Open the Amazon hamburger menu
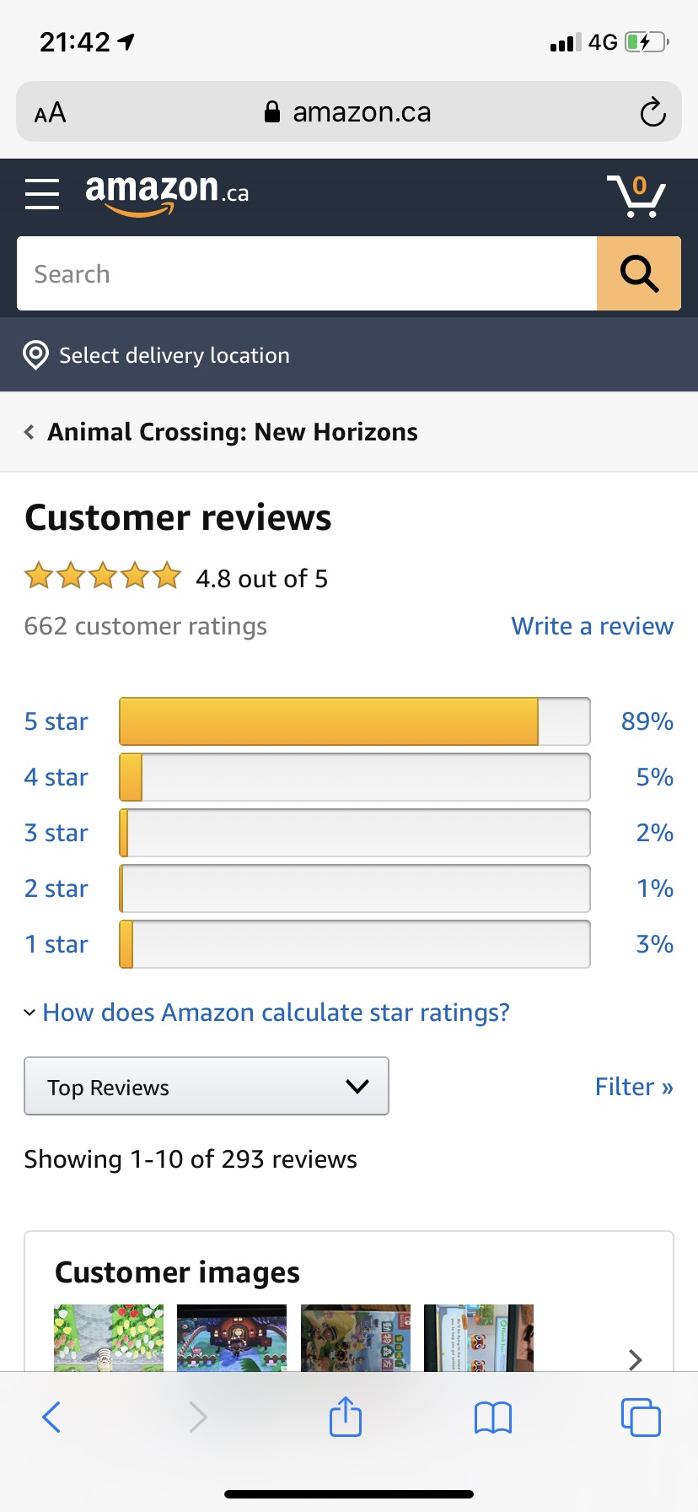 [42, 194]
